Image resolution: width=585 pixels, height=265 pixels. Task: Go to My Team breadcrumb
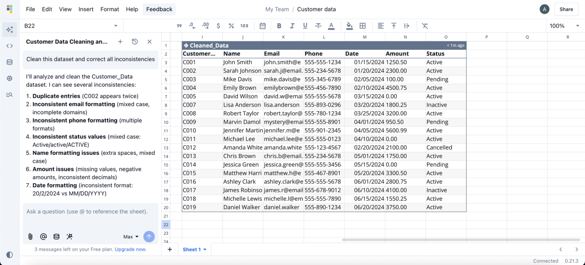277,9
